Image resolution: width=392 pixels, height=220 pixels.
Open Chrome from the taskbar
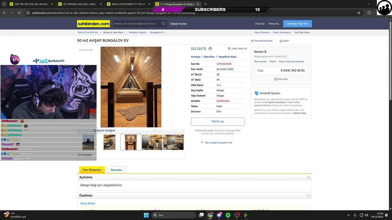click(x=210, y=215)
